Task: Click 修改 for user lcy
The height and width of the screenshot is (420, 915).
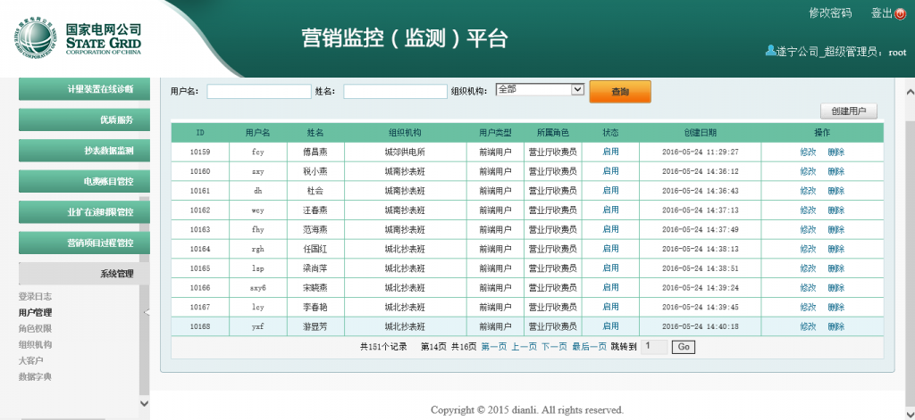Action: (x=808, y=307)
